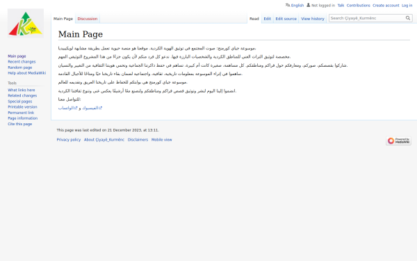The width and height of the screenshot is (417, 261).
Task: Switch to the Discussion tab
Action: click(88, 19)
